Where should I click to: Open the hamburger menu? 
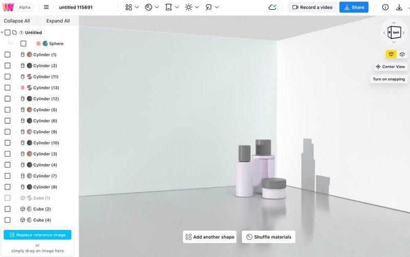46,7
